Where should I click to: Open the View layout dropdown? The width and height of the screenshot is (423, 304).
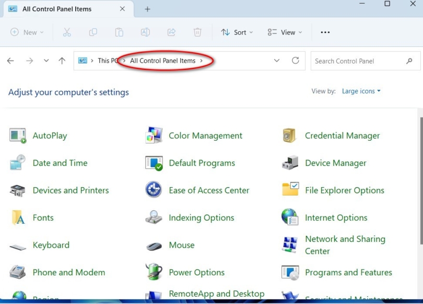coord(284,32)
